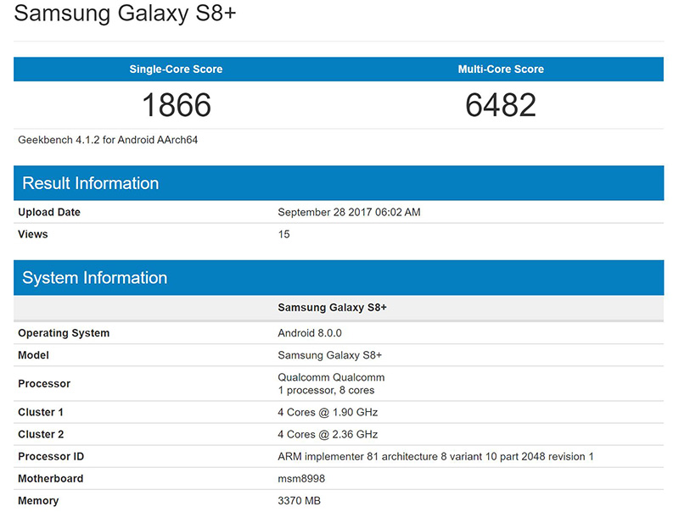Click the 'Cluster 1' label

click(x=41, y=412)
